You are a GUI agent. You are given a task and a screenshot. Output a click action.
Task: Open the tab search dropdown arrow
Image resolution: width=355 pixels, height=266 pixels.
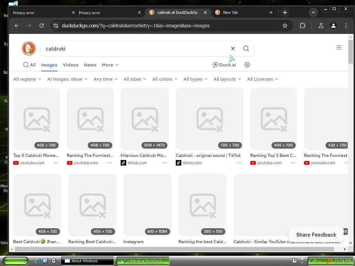(x=313, y=12)
